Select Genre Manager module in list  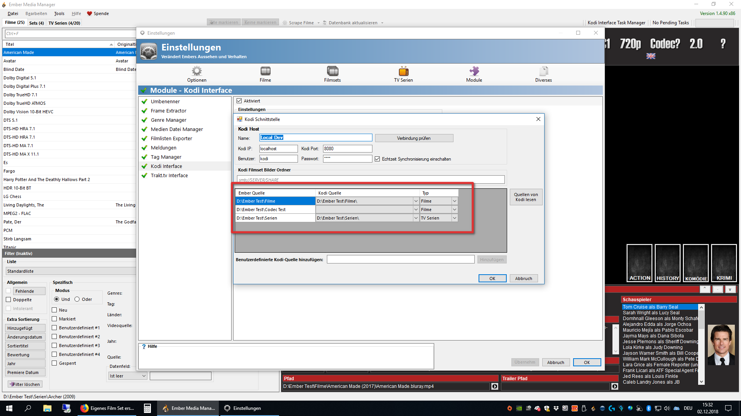pyautogui.click(x=168, y=120)
